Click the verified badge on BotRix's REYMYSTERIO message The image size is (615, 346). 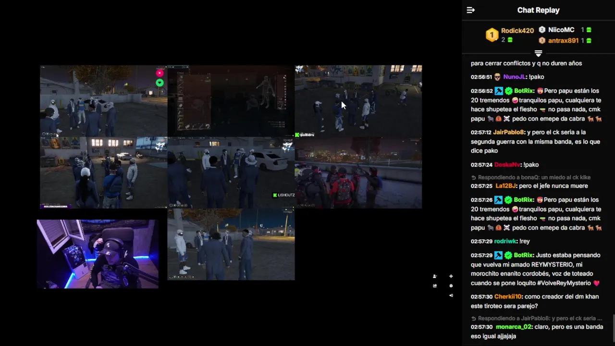click(x=508, y=255)
